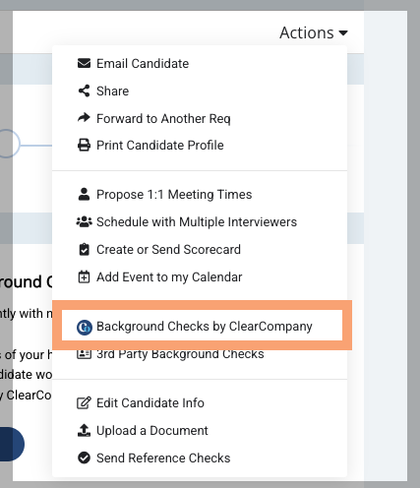The image size is (420, 488).
Task: Choose 3rd Party Background Checks
Action: (x=180, y=354)
